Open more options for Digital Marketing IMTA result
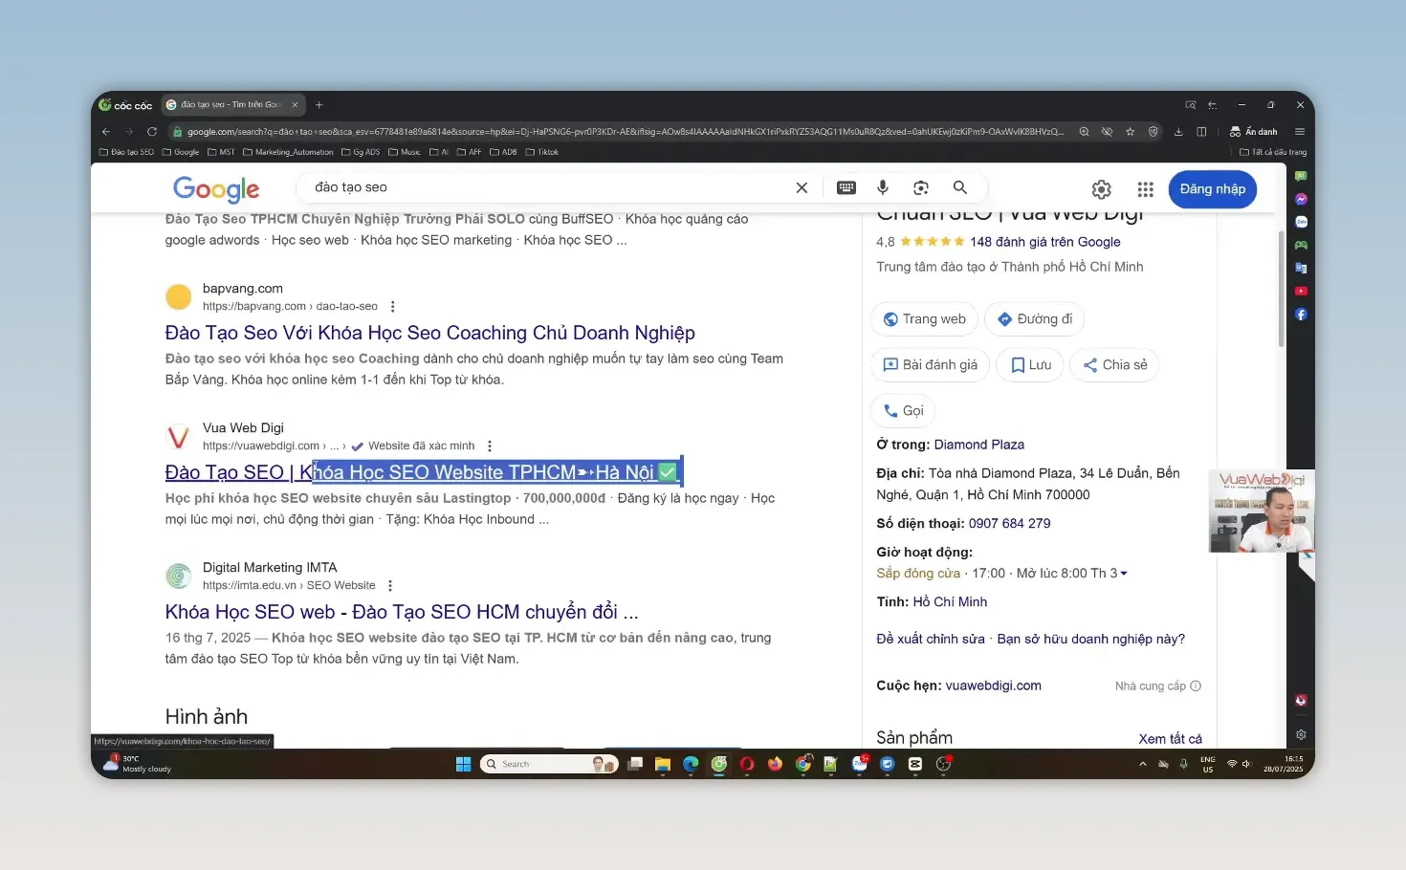The image size is (1406, 870). point(390,585)
